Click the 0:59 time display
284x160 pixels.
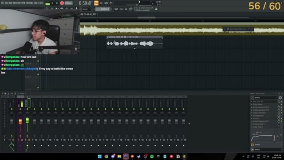pos(85,3)
